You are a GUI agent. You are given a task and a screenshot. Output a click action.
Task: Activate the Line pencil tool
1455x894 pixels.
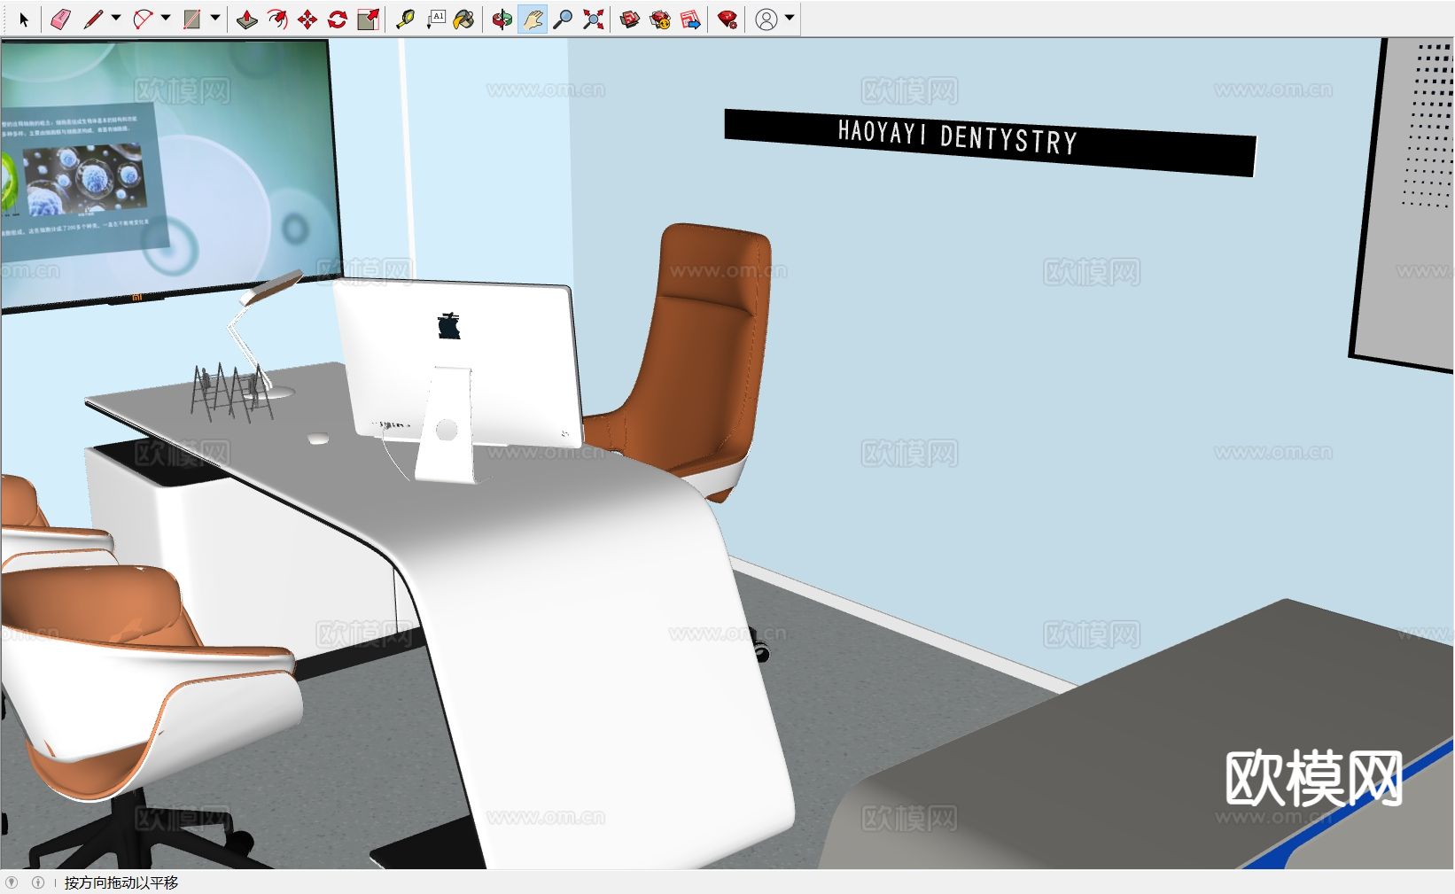(93, 19)
